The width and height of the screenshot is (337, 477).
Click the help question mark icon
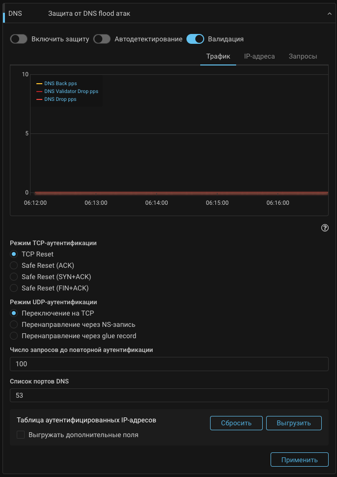[x=324, y=228]
